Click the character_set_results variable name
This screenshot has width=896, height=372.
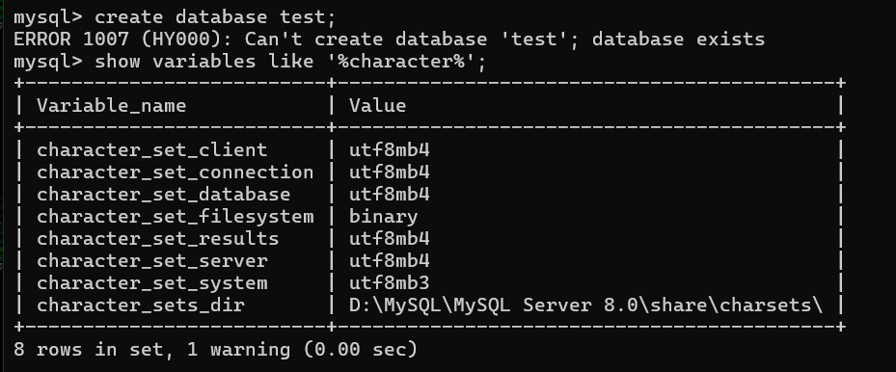(x=158, y=238)
